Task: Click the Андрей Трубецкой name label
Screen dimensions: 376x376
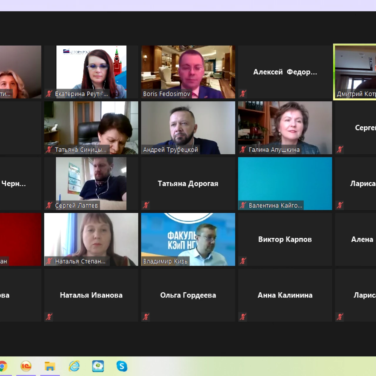Action: tap(170, 150)
